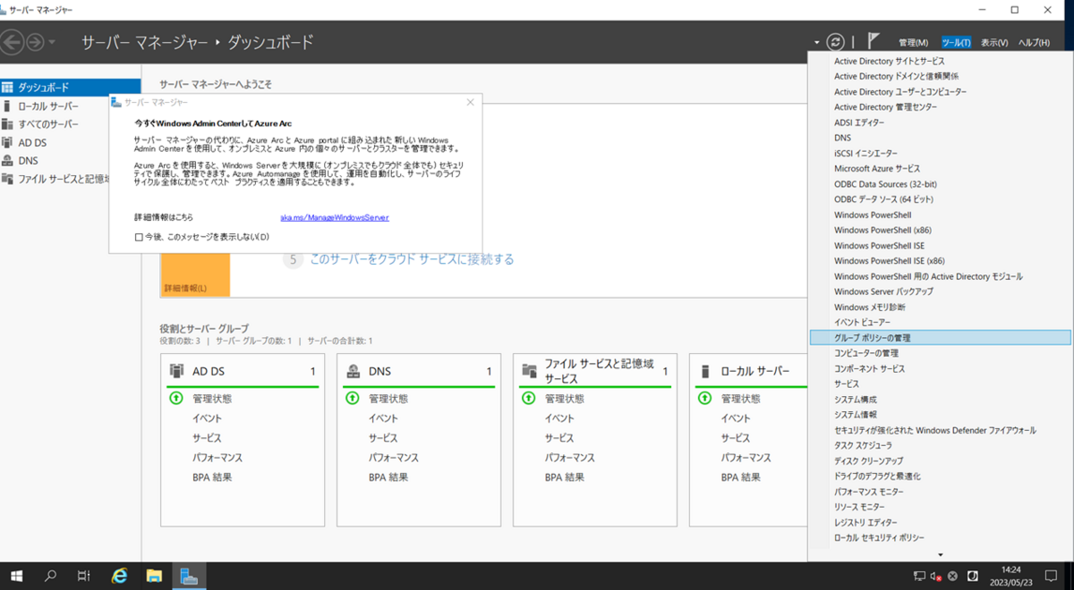Click green status icon in DNS tile
Image resolution: width=1074 pixels, height=590 pixels.
point(353,399)
